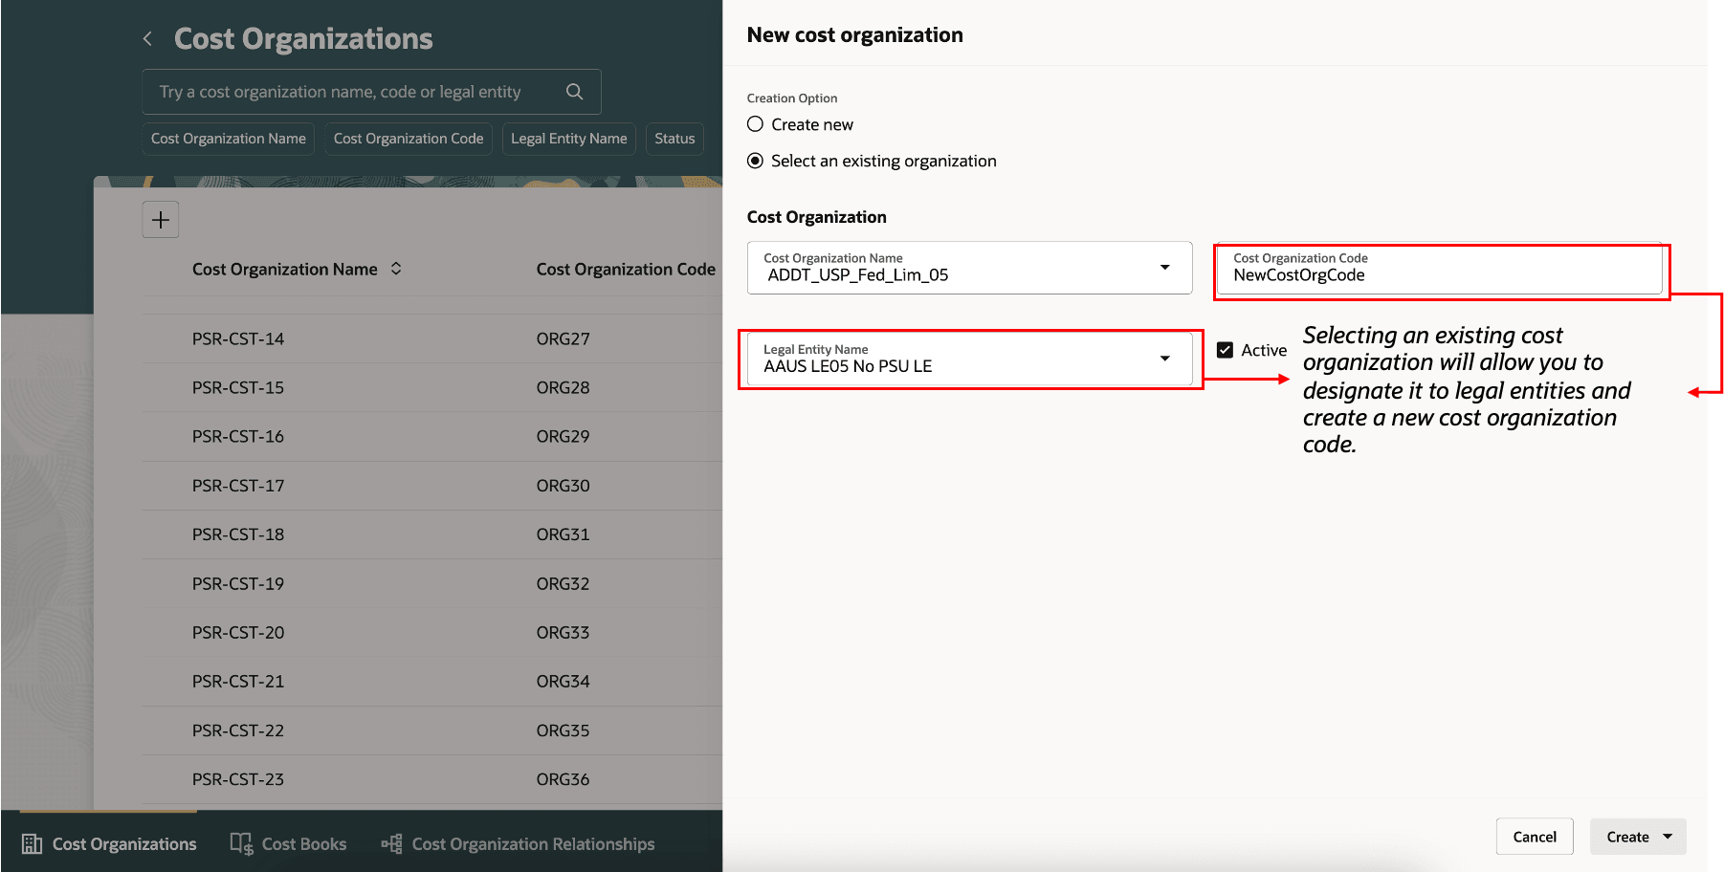Click the sort icon on Cost Organization Name column
The width and height of the screenshot is (1724, 872).
(396, 269)
